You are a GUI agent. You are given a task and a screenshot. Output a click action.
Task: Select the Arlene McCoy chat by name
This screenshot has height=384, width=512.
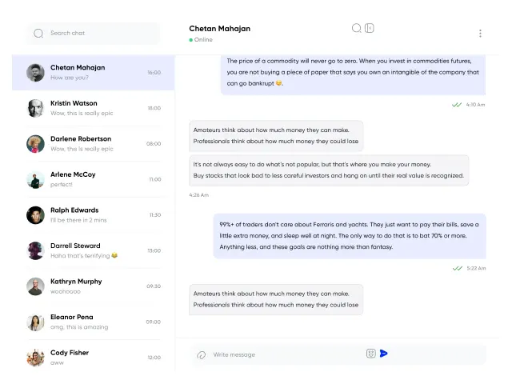(x=73, y=174)
